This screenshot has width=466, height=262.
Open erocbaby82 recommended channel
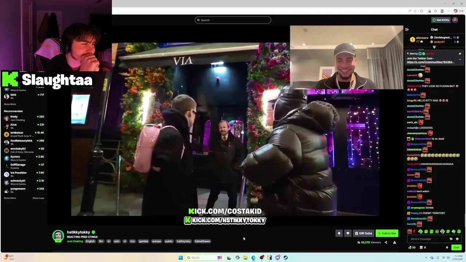point(24,150)
